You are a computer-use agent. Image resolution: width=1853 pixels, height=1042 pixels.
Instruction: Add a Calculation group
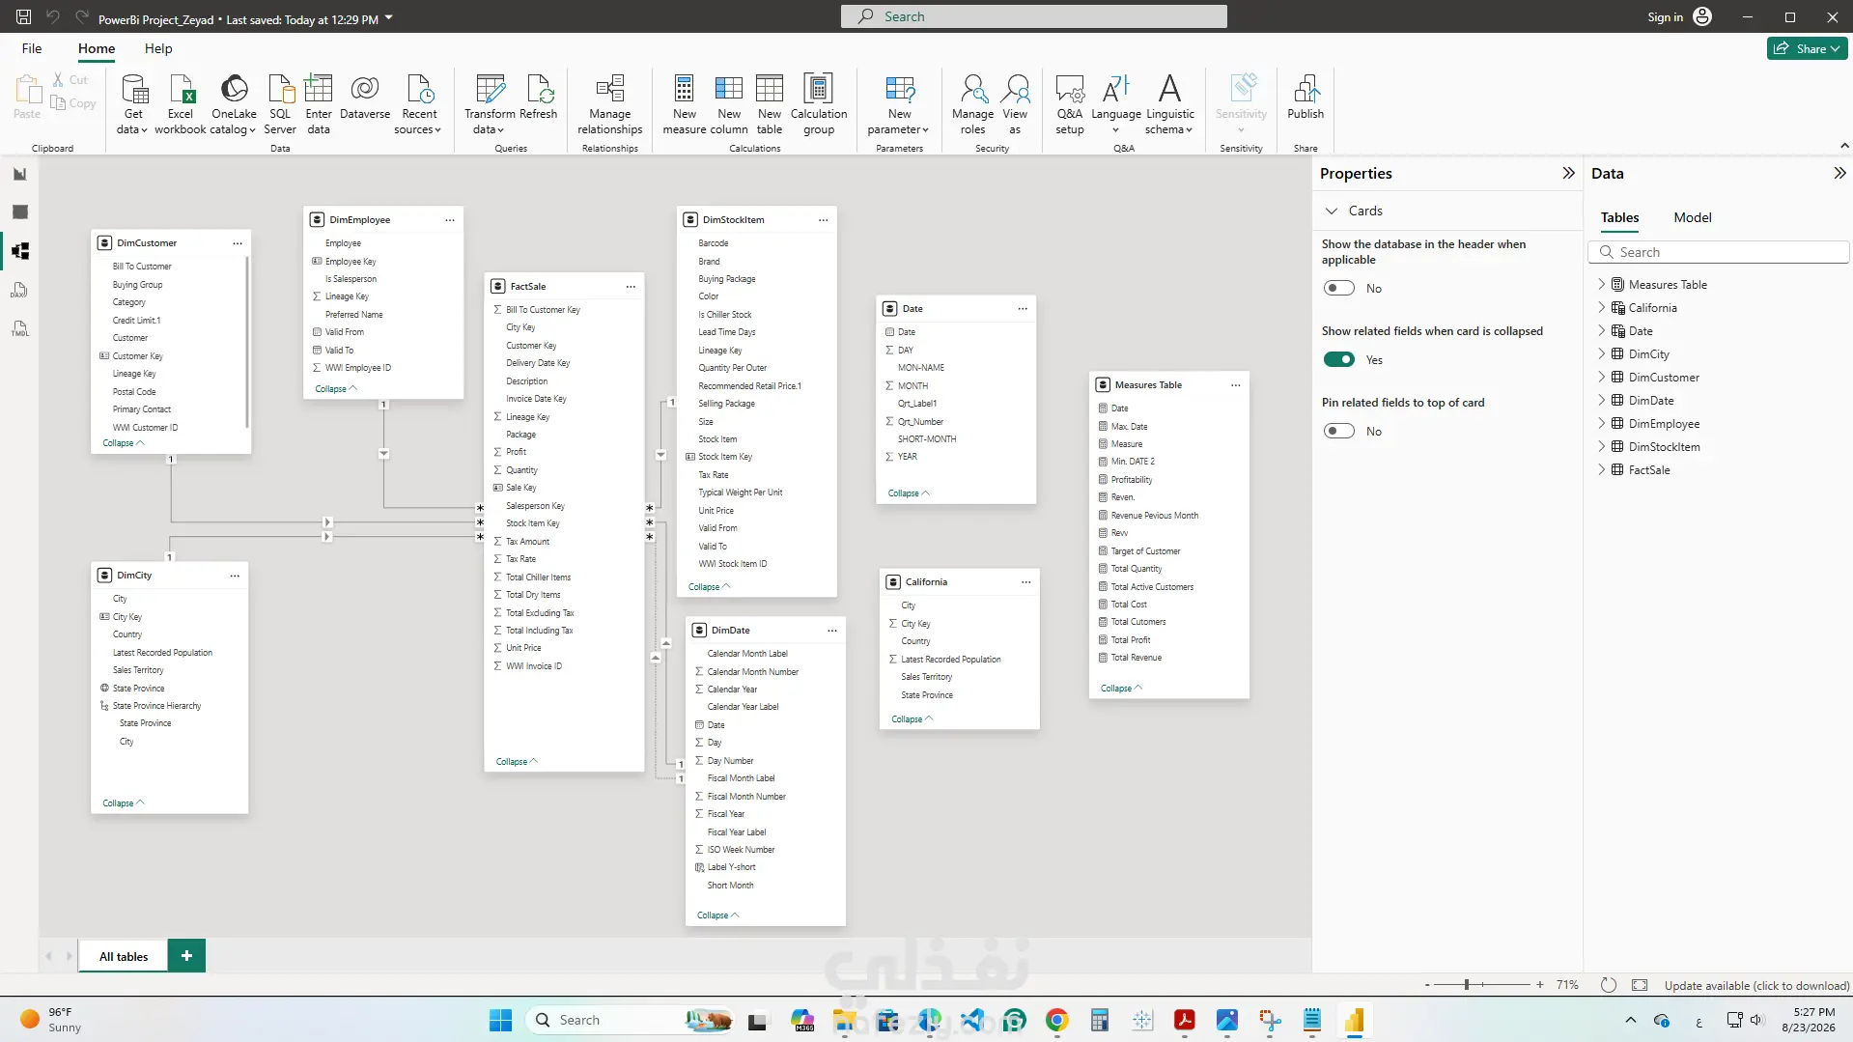pos(819,104)
